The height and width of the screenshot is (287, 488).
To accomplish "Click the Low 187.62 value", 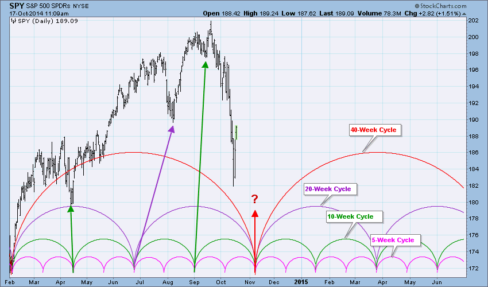I will [299, 13].
